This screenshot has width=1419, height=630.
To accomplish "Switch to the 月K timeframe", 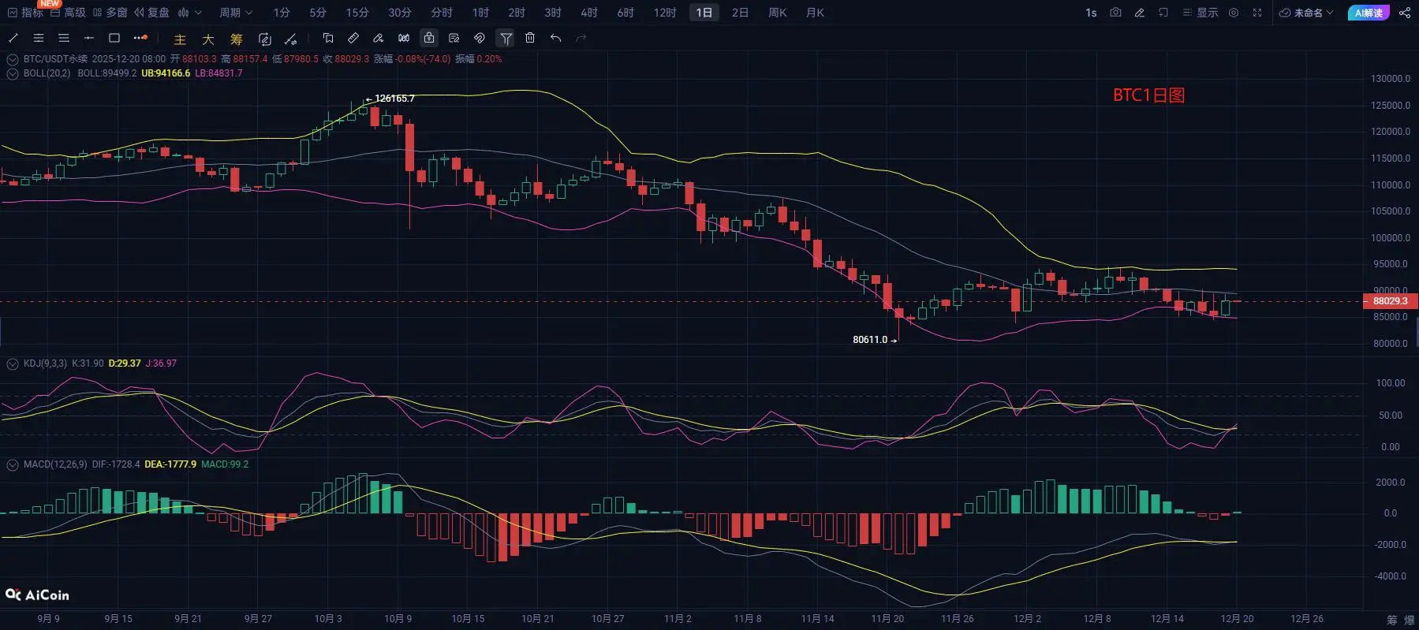I will (815, 13).
